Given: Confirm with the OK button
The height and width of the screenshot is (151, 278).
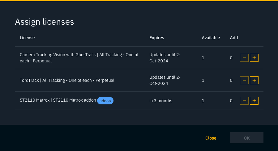Looking at the screenshot, I should pyautogui.click(x=246, y=138).
